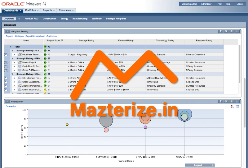Collapse the Weighted Scoring panel chevron
This screenshot has width=248, height=168.
point(7,31)
